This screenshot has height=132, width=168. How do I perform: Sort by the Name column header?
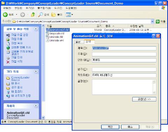tap(64, 26)
